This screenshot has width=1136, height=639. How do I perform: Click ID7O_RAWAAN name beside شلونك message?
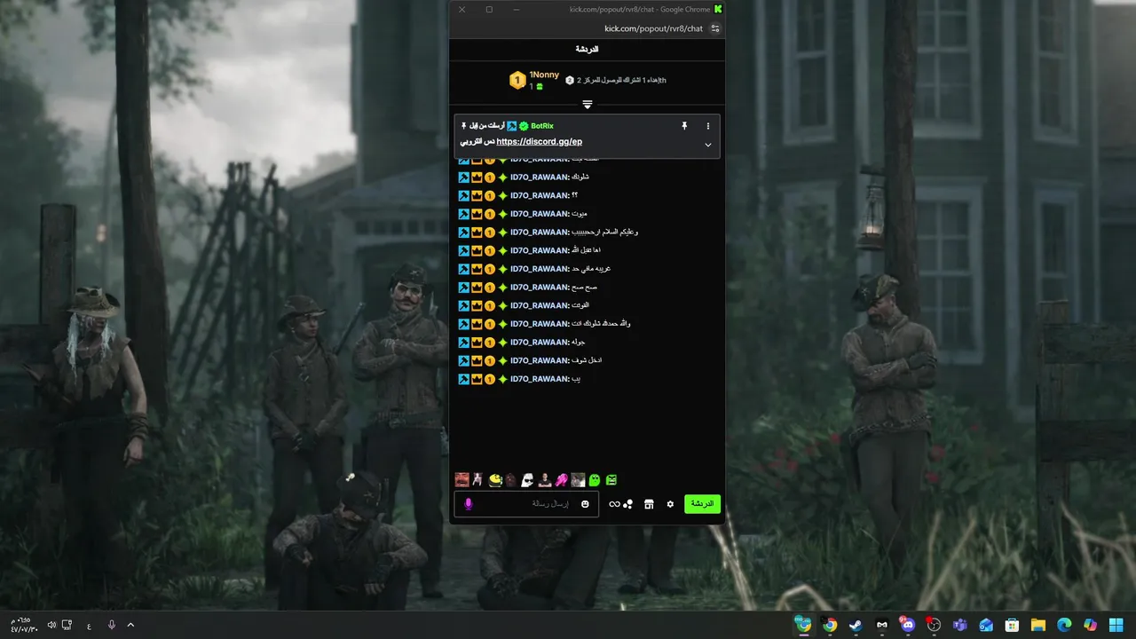pyautogui.click(x=540, y=177)
